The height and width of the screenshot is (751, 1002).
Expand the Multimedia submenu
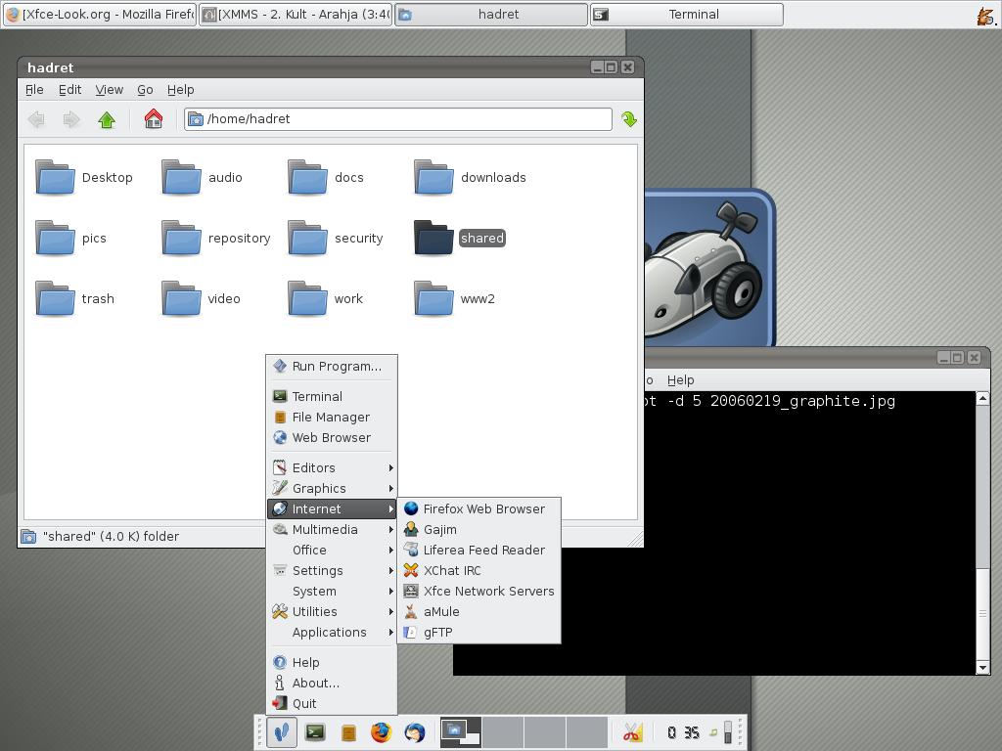[333, 529]
